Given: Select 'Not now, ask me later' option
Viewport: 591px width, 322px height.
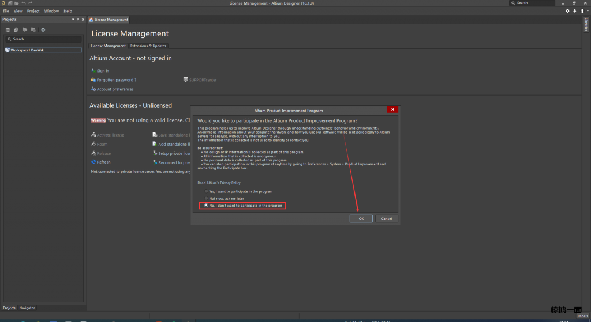Looking at the screenshot, I should click(207, 198).
